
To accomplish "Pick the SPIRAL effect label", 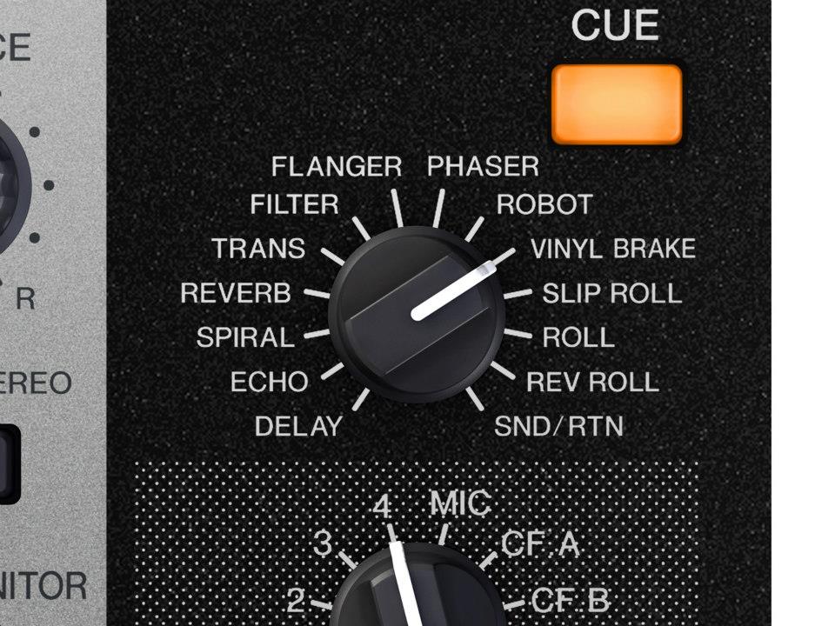I will [x=245, y=337].
